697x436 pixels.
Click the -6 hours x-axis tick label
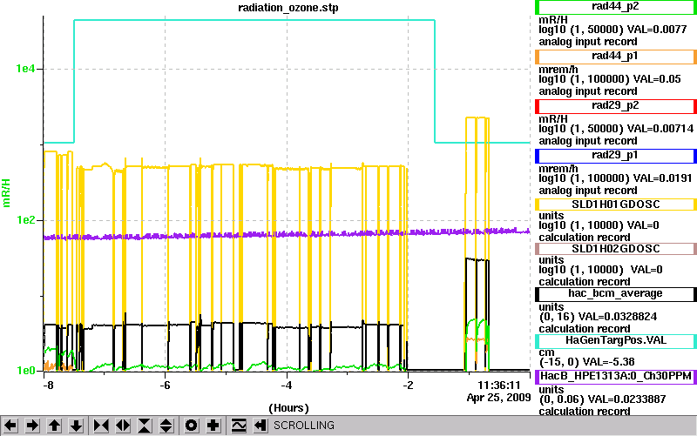(165, 386)
